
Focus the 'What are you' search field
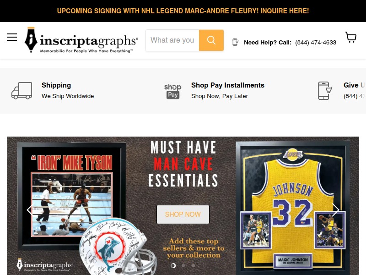point(172,40)
